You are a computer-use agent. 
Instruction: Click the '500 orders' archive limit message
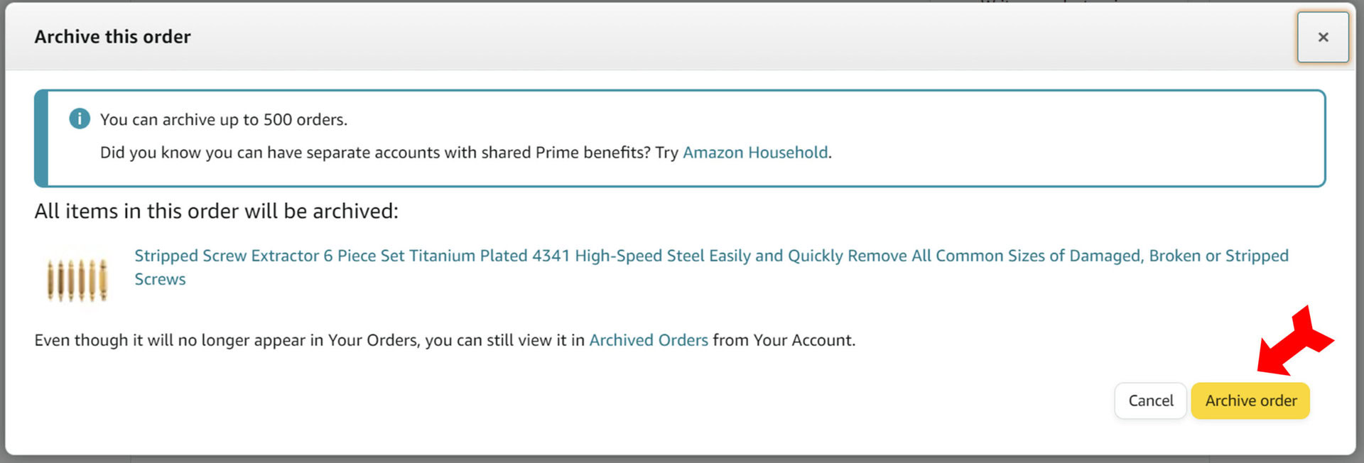point(223,119)
